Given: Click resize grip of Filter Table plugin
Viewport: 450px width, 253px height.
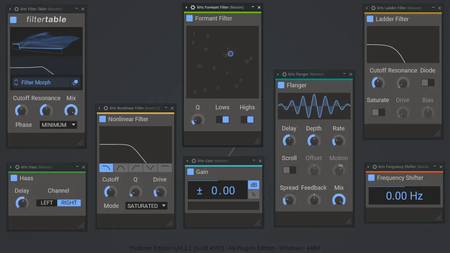Looking at the screenshot, I should [x=80, y=142].
